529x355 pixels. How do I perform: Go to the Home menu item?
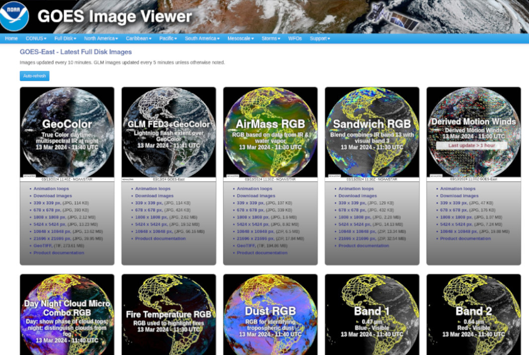point(11,38)
